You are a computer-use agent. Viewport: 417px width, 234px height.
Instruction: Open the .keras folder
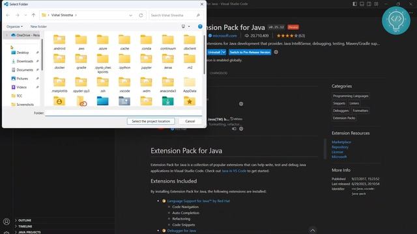tap(168, 62)
